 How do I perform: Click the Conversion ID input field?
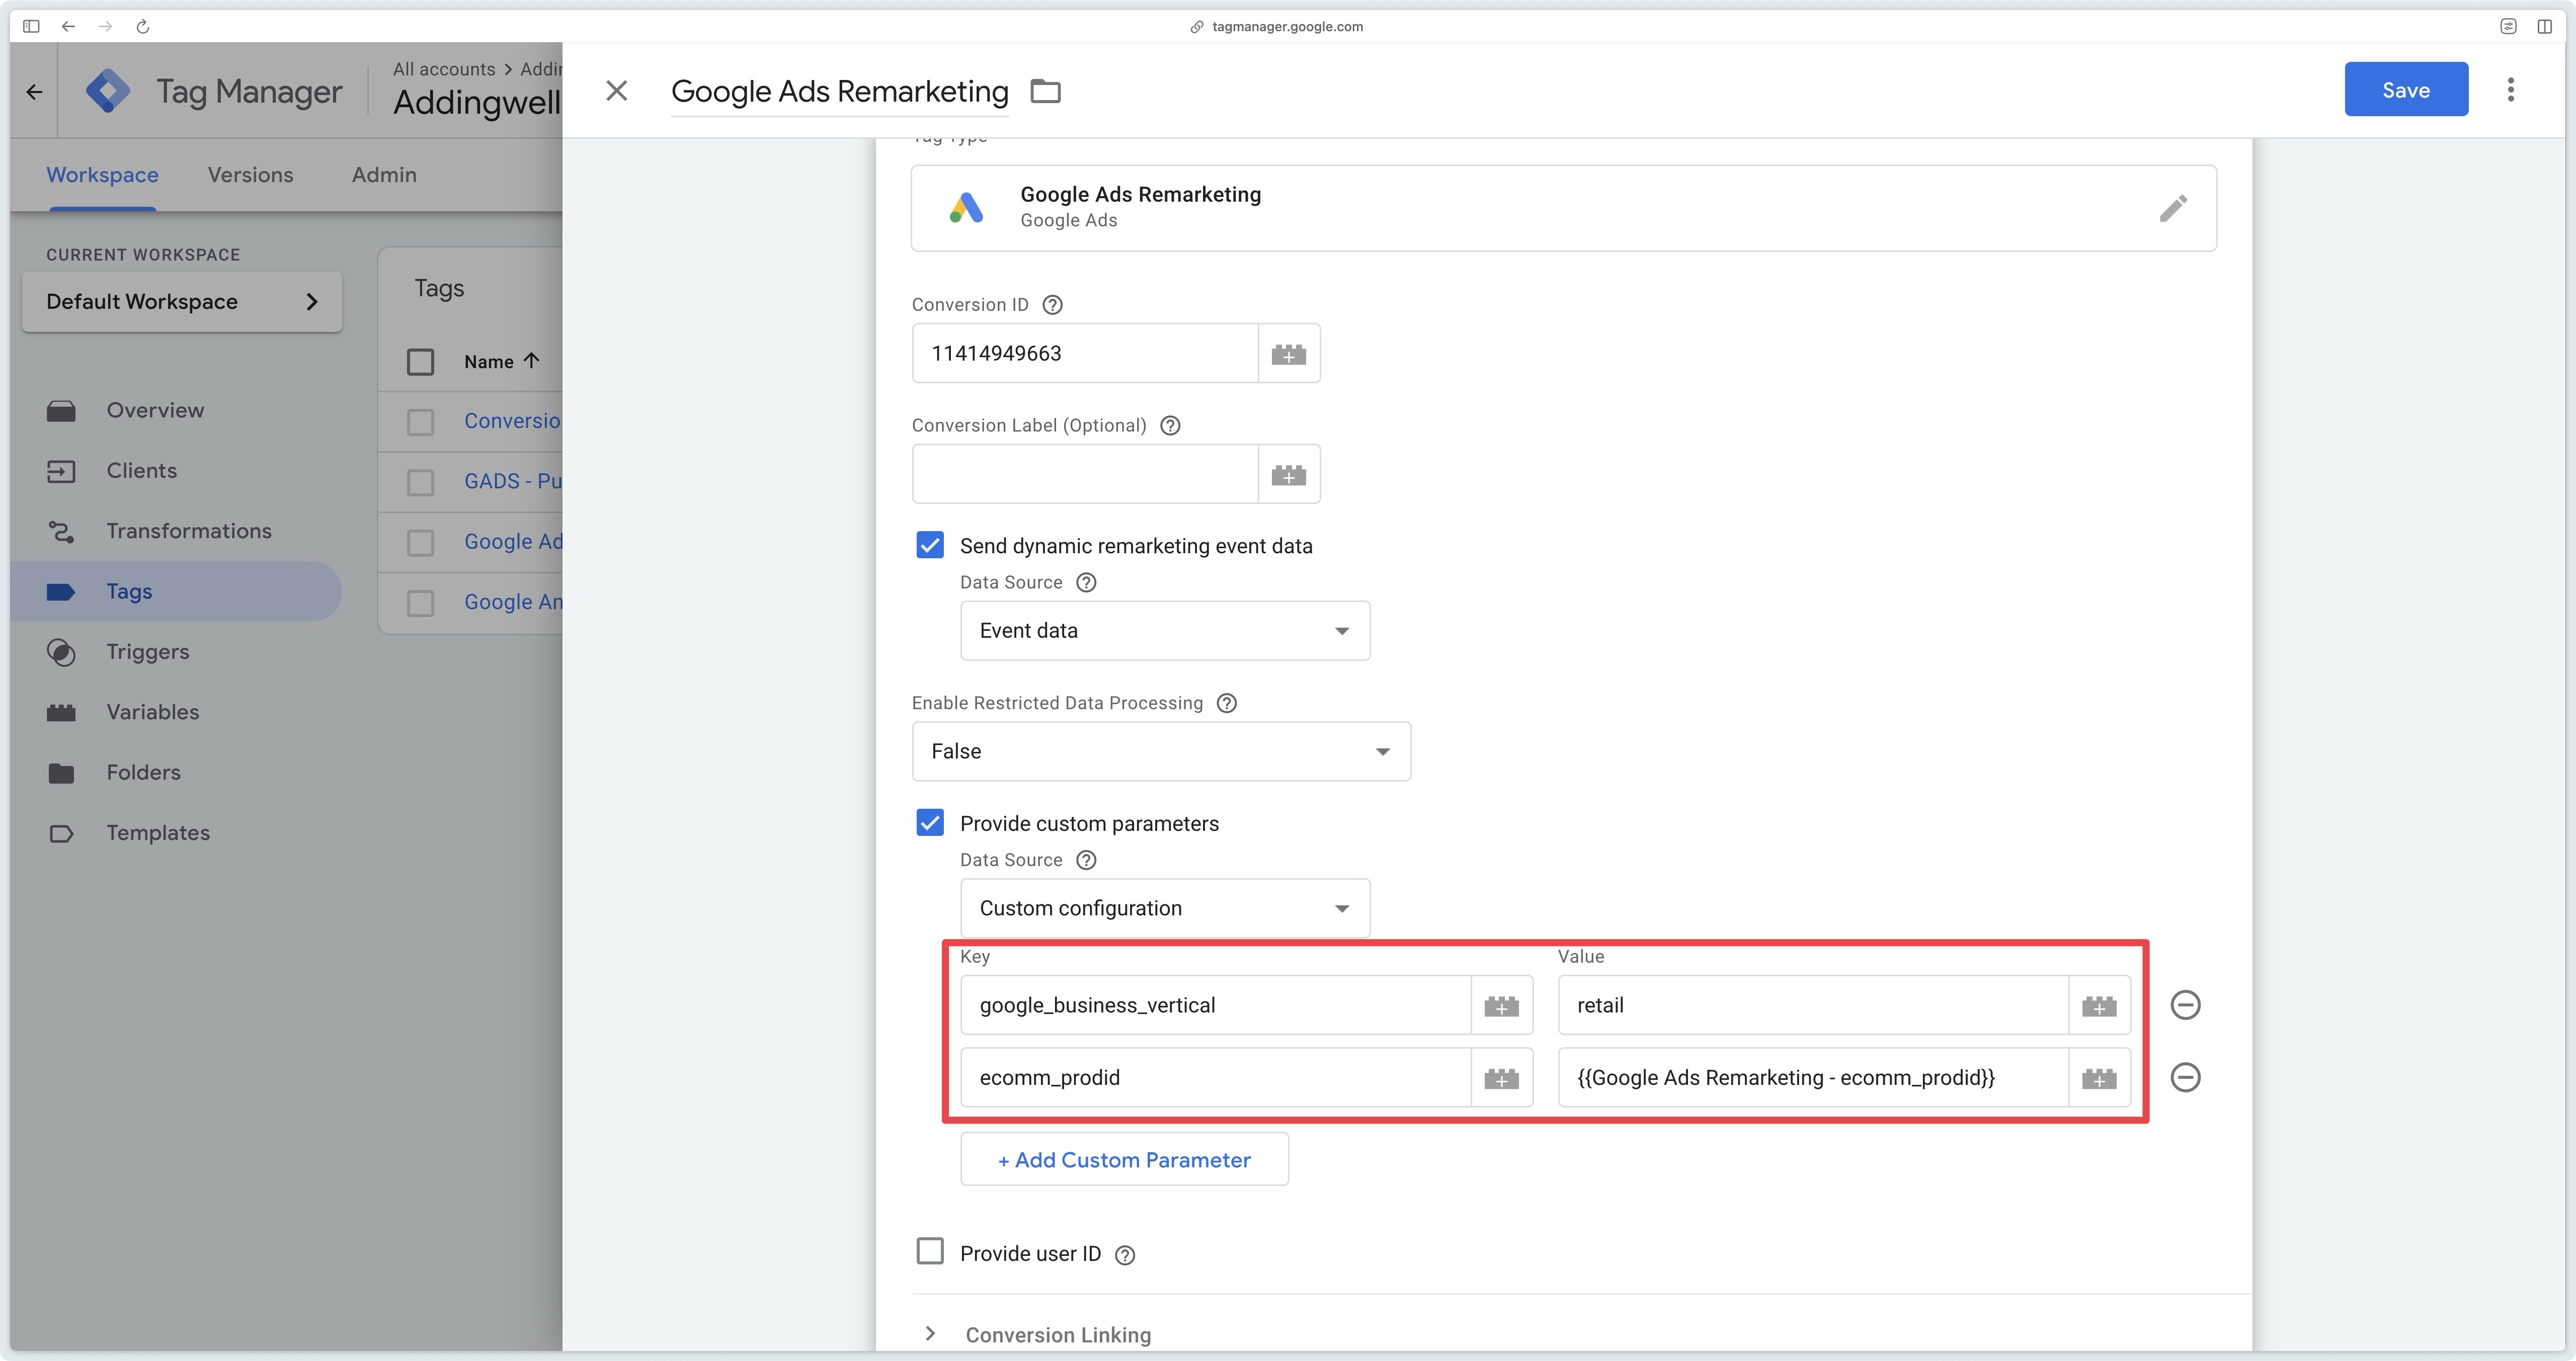pos(1085,353)
